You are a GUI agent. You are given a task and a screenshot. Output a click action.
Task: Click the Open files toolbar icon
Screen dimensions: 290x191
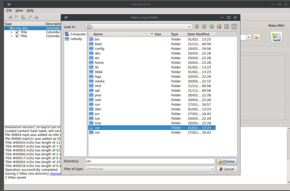click(10, 17)
